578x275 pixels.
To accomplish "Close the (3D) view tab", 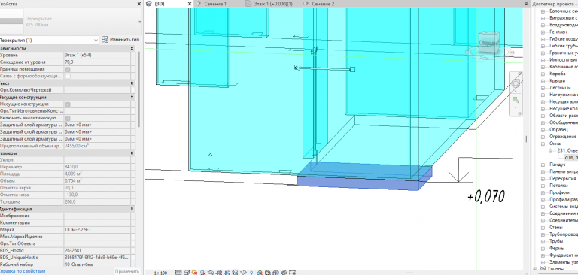I will (190, 4).
